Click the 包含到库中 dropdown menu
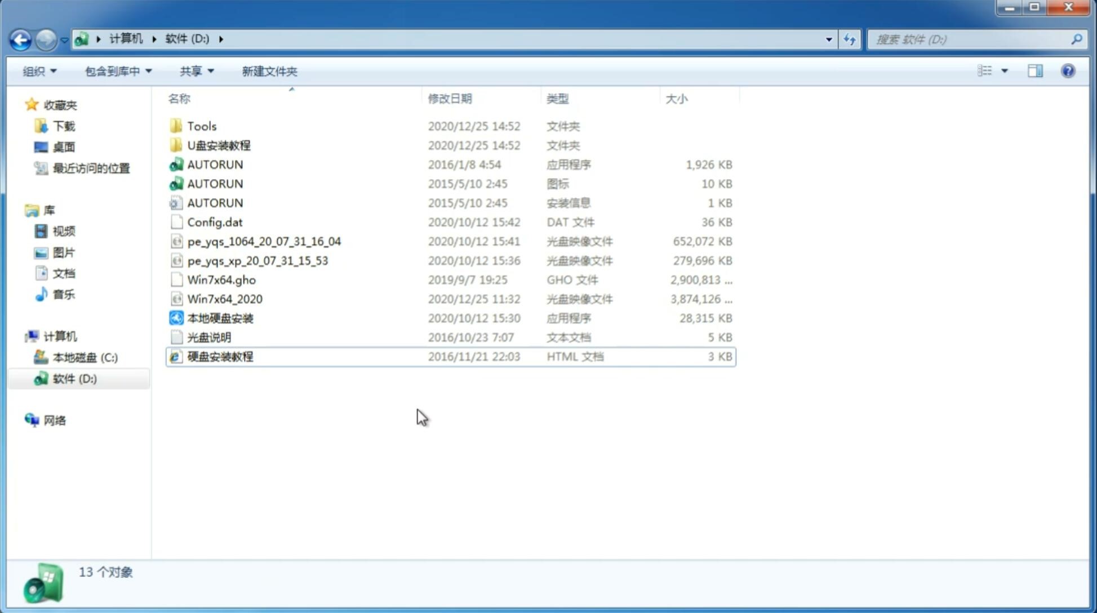This screenshot has width=1097, height=613. tap(118, 71)
